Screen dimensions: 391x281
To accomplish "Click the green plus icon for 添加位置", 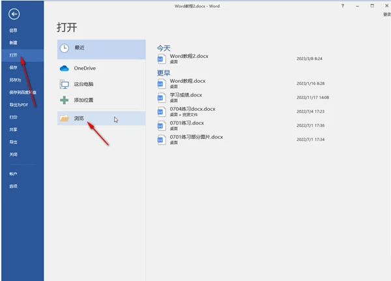I will click(65, 100).
